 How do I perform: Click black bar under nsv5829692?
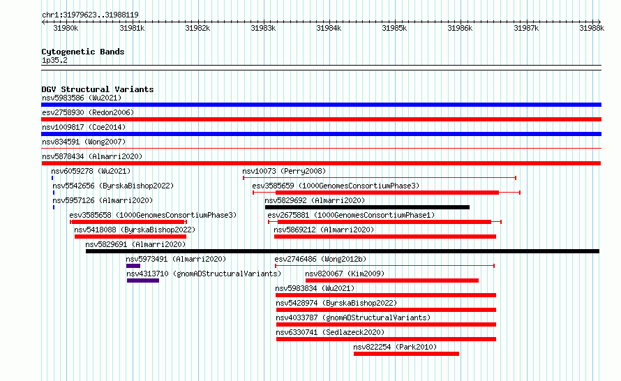click(x=367, y=207)
